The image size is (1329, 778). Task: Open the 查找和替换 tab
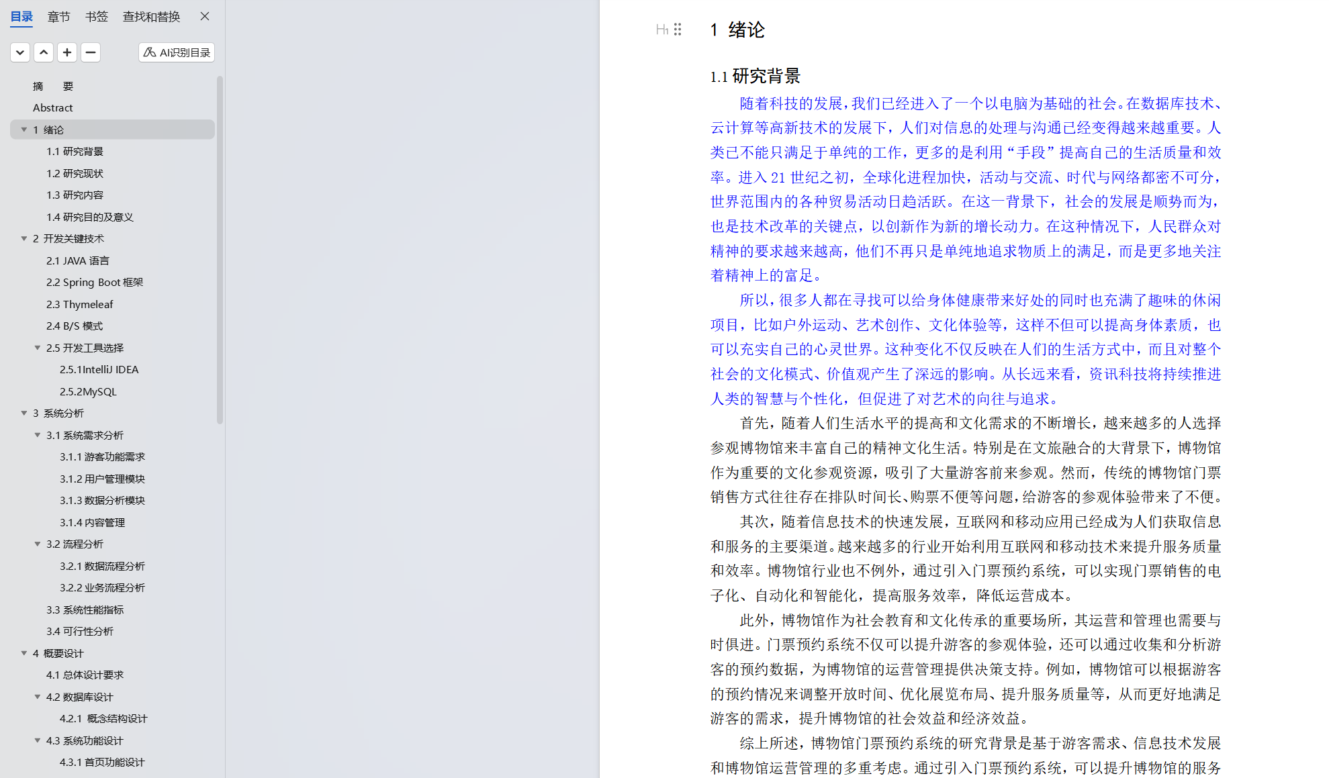(151, 17)
